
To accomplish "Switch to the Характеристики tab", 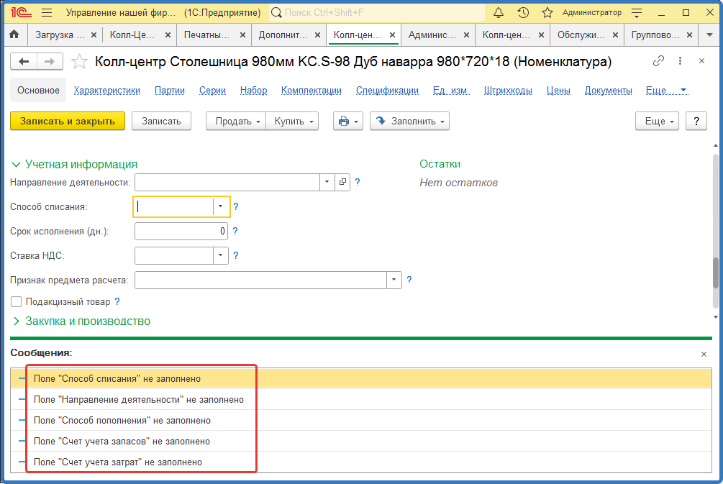I will point(107,91).
